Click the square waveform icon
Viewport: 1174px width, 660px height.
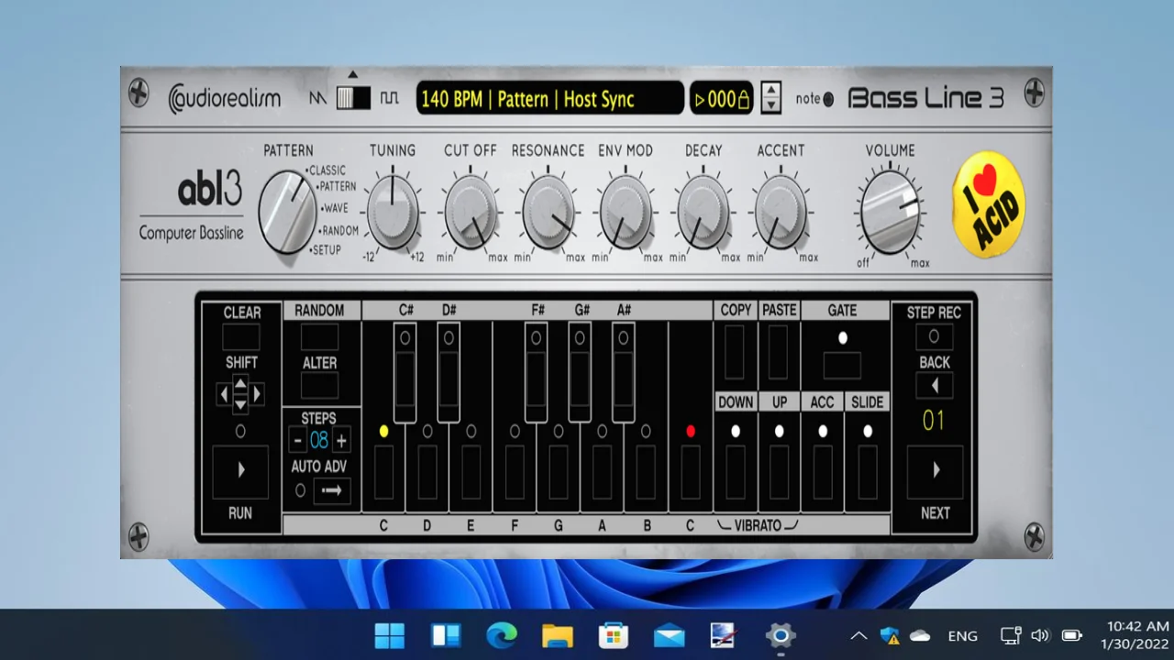tap(390, 98)
